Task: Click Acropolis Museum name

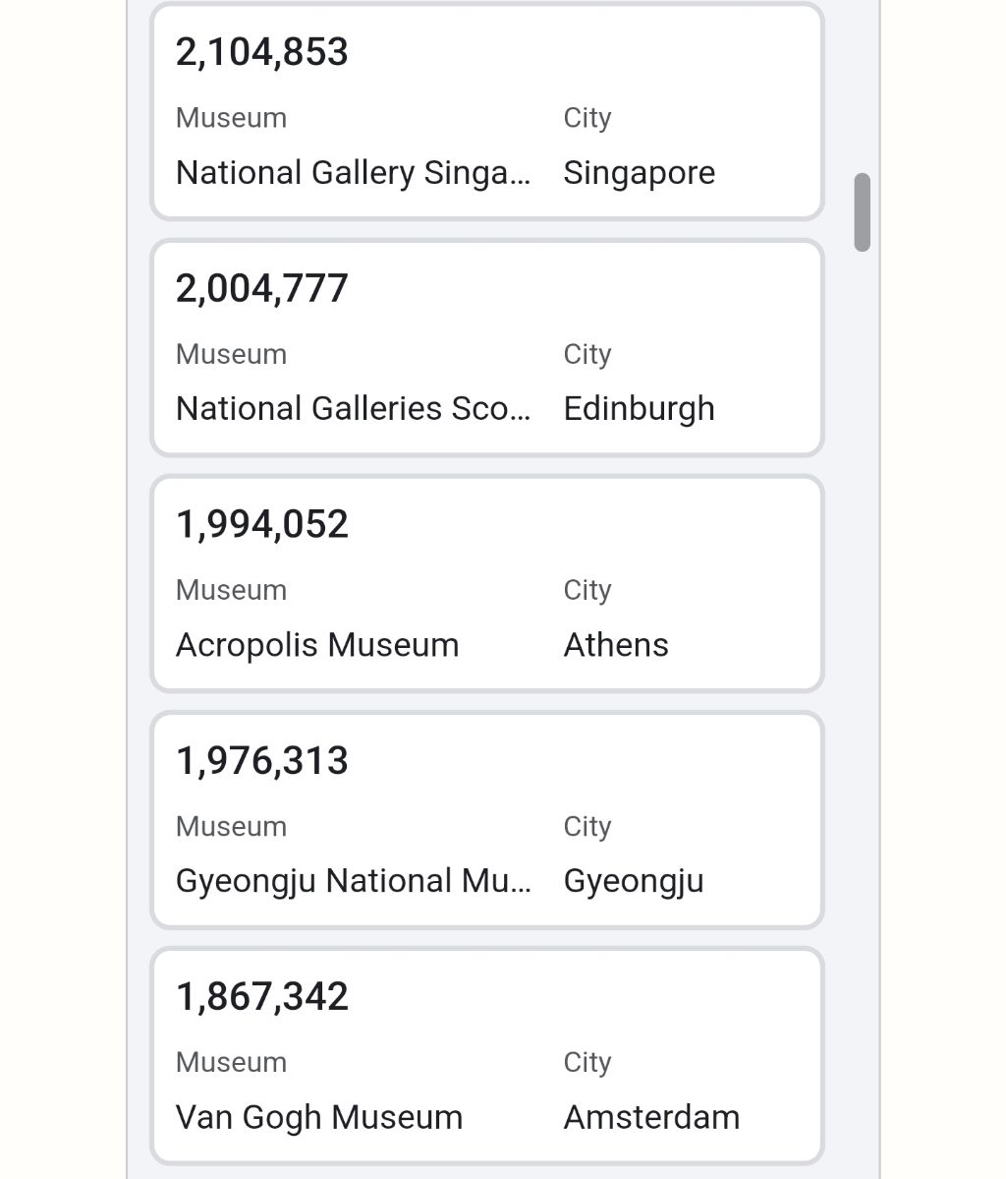Action: tap(317, 645)
